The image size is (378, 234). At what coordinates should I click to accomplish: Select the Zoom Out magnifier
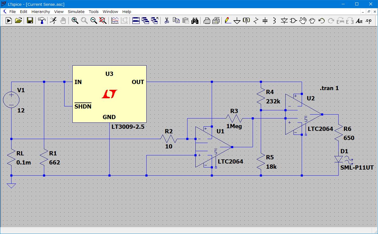coord(94,21)
